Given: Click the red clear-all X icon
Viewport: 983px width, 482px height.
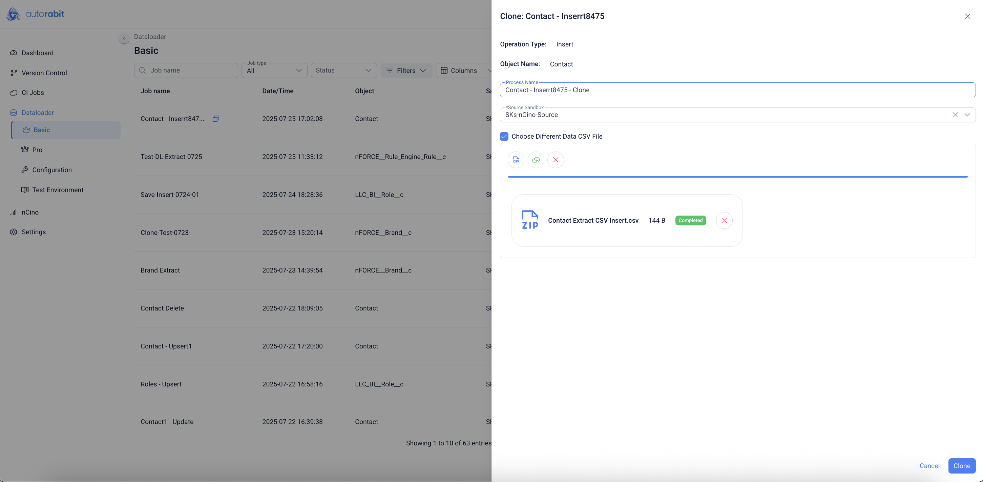Looking at the screenshot, I should (556, 160).
